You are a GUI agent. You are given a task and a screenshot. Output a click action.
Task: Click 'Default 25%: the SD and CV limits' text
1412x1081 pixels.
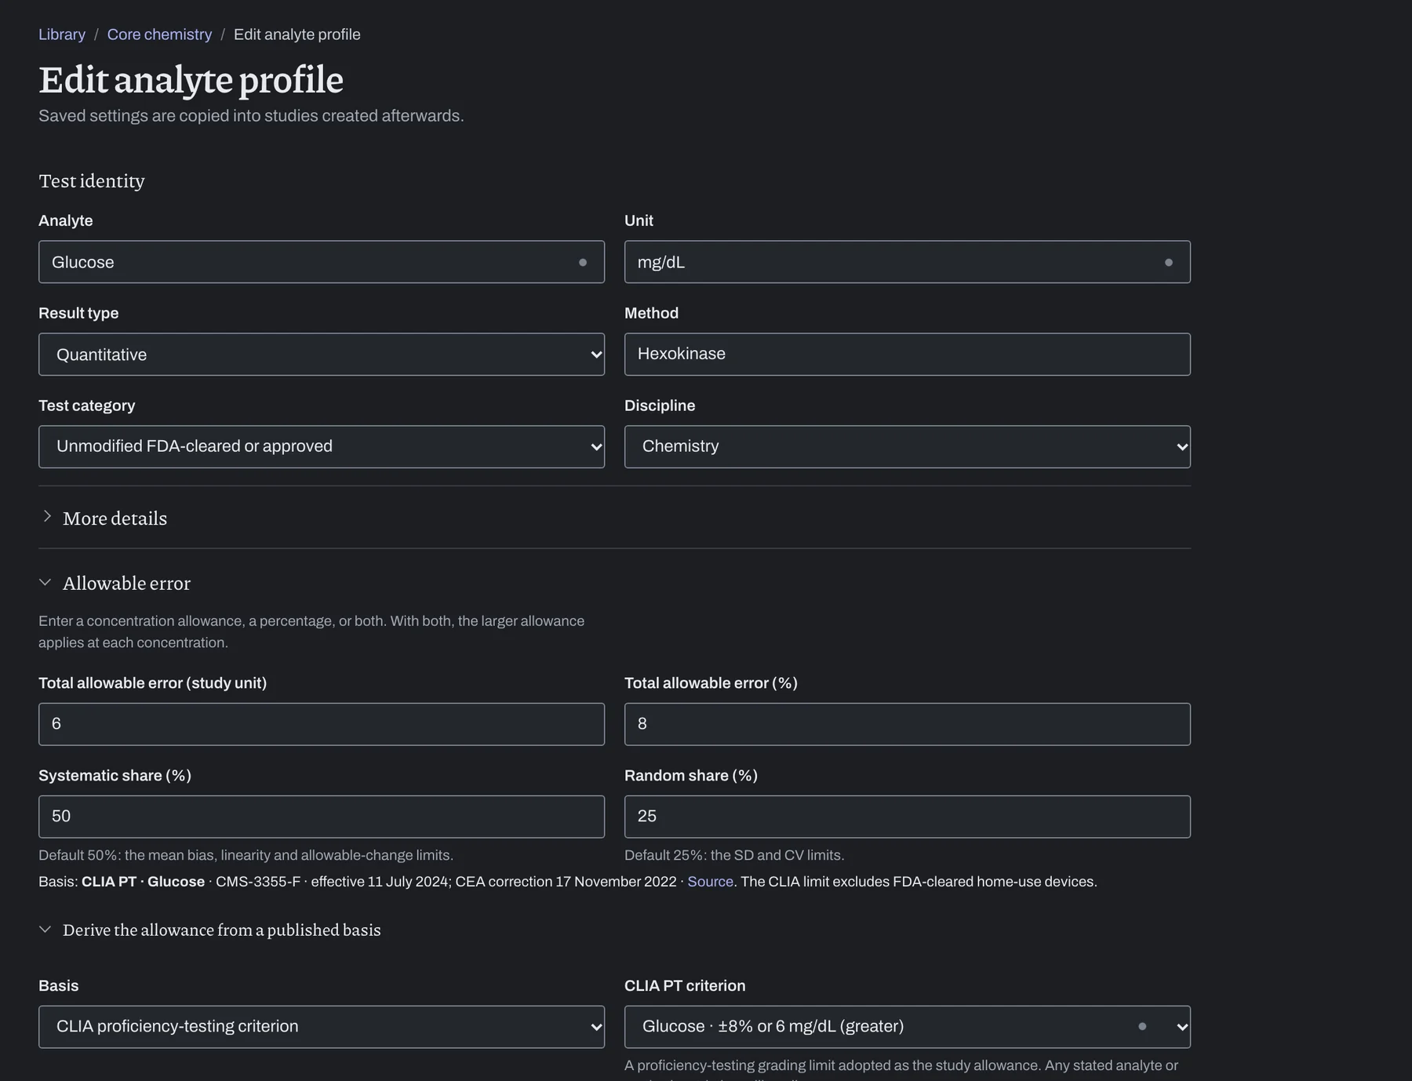(x=734, y=855)
